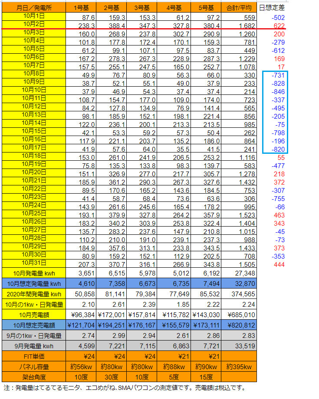Click the -846 difference value

[278, 92]
